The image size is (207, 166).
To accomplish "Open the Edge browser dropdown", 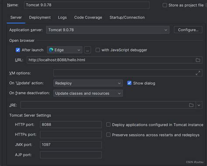I will [65, 50].
